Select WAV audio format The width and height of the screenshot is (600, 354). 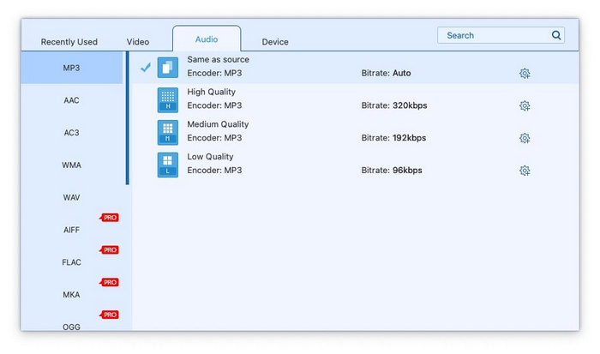(x=72, y=198)
